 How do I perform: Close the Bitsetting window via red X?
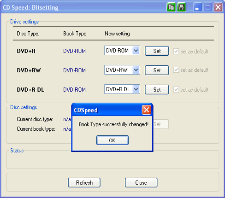click(218, 7)
